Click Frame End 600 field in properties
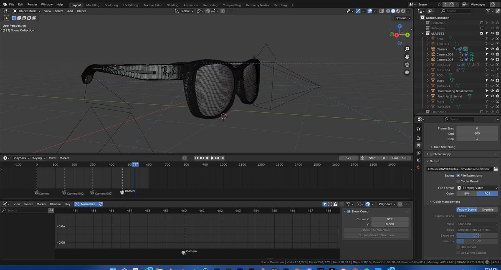This screenshot has height=270, width=501. tap(477, 134)
